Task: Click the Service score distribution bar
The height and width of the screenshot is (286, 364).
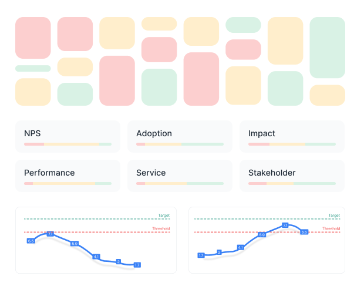Action: (x=180, y=183)
